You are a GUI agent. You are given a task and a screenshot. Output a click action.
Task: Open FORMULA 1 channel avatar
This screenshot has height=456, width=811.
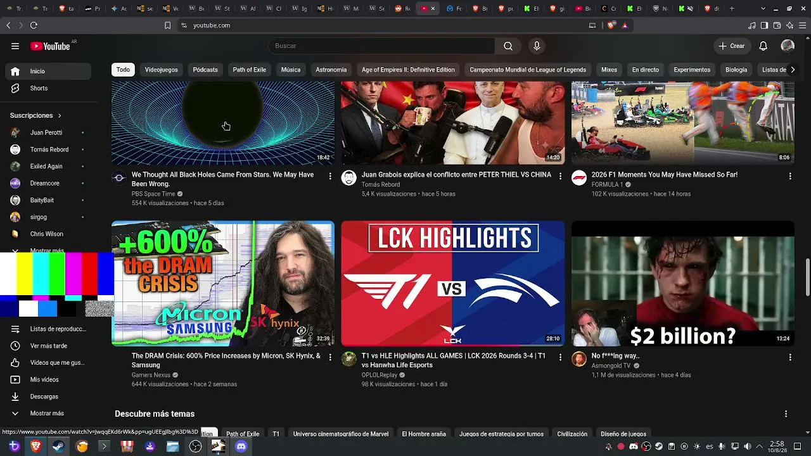[x=579, y=178]
